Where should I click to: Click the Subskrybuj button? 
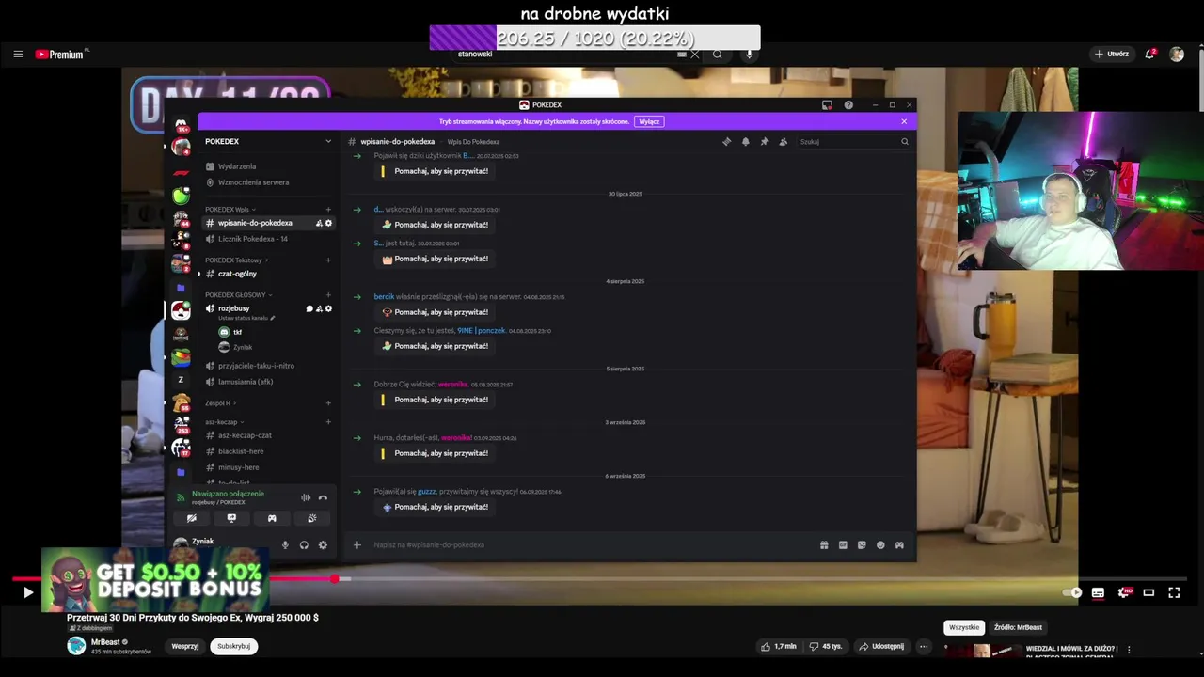tap(233, 646)
